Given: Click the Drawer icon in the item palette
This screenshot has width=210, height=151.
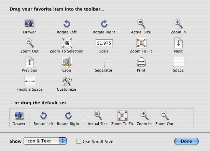Looking at the screenshot, I should [29, 24].
